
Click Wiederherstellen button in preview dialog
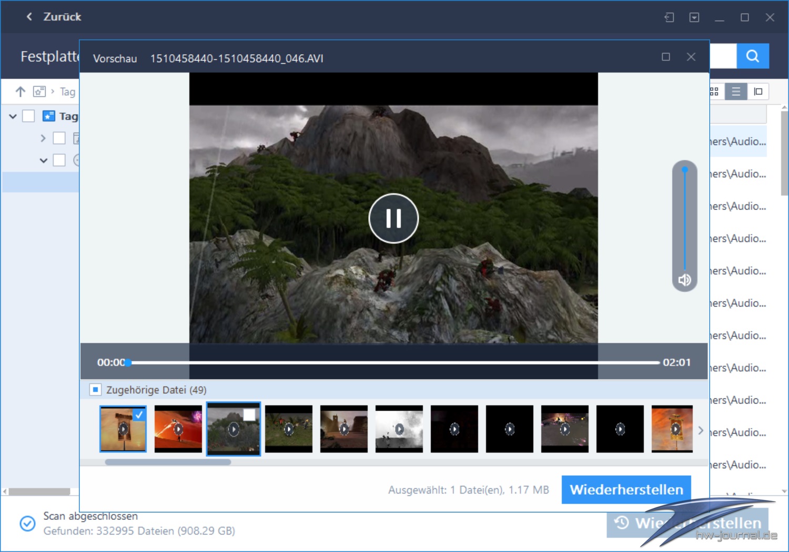[626, 489]
